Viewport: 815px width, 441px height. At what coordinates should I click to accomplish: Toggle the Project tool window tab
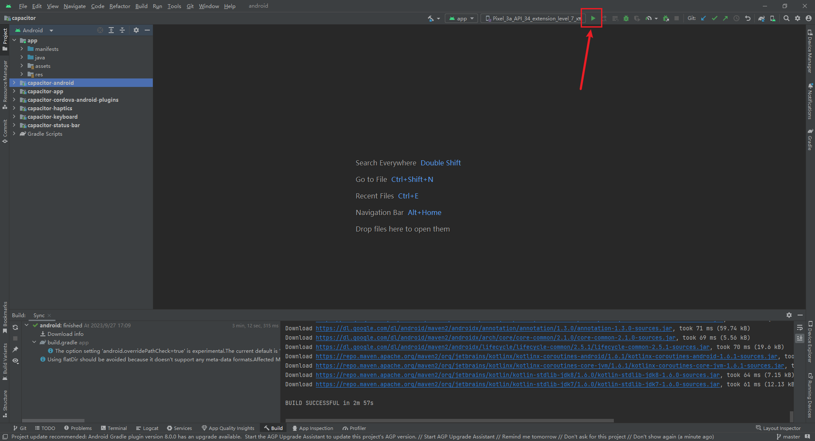coord(5,39)
